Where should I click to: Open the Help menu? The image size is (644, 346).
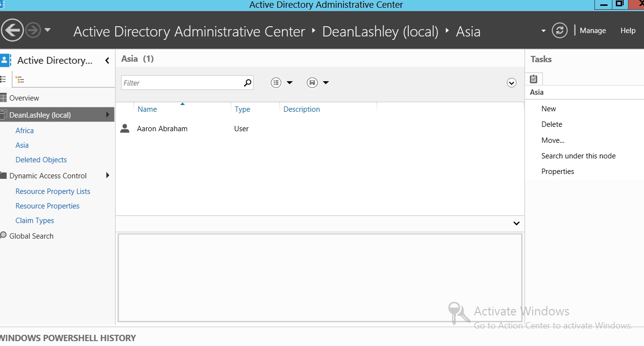pos(627,31)
